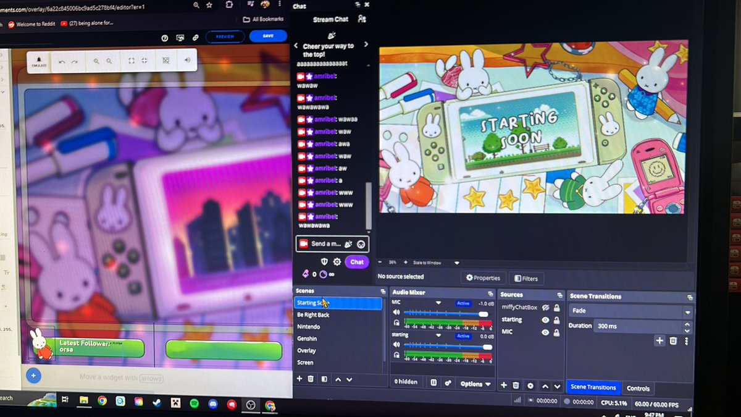Zoom in on overlay editor canvas

pos(96,61)
